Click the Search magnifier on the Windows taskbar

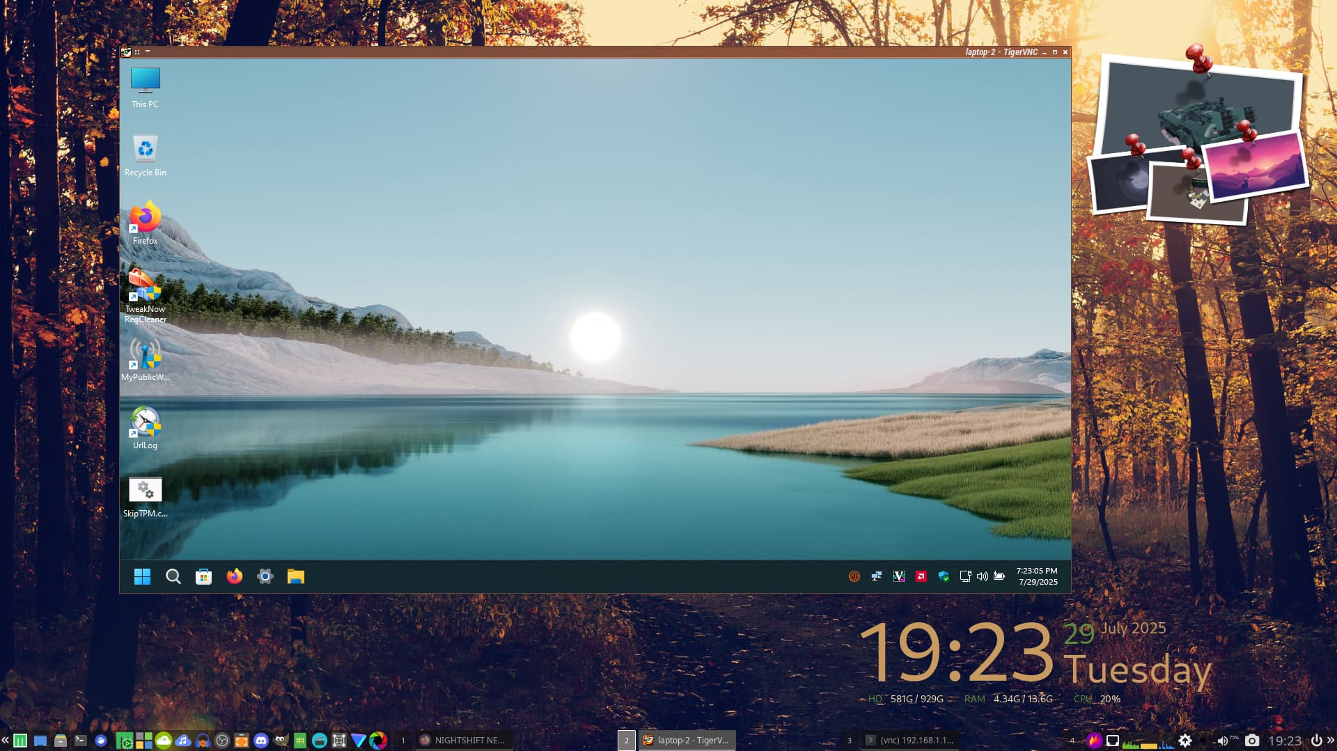(173, 576)
